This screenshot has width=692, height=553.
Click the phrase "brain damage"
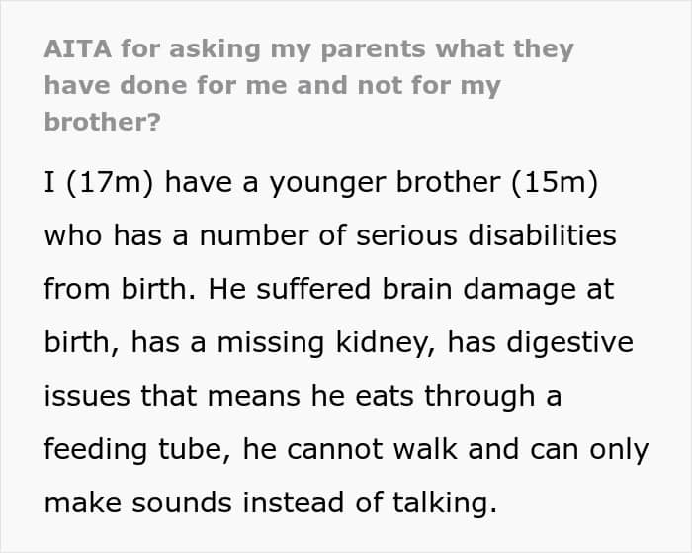coord(478,289)
